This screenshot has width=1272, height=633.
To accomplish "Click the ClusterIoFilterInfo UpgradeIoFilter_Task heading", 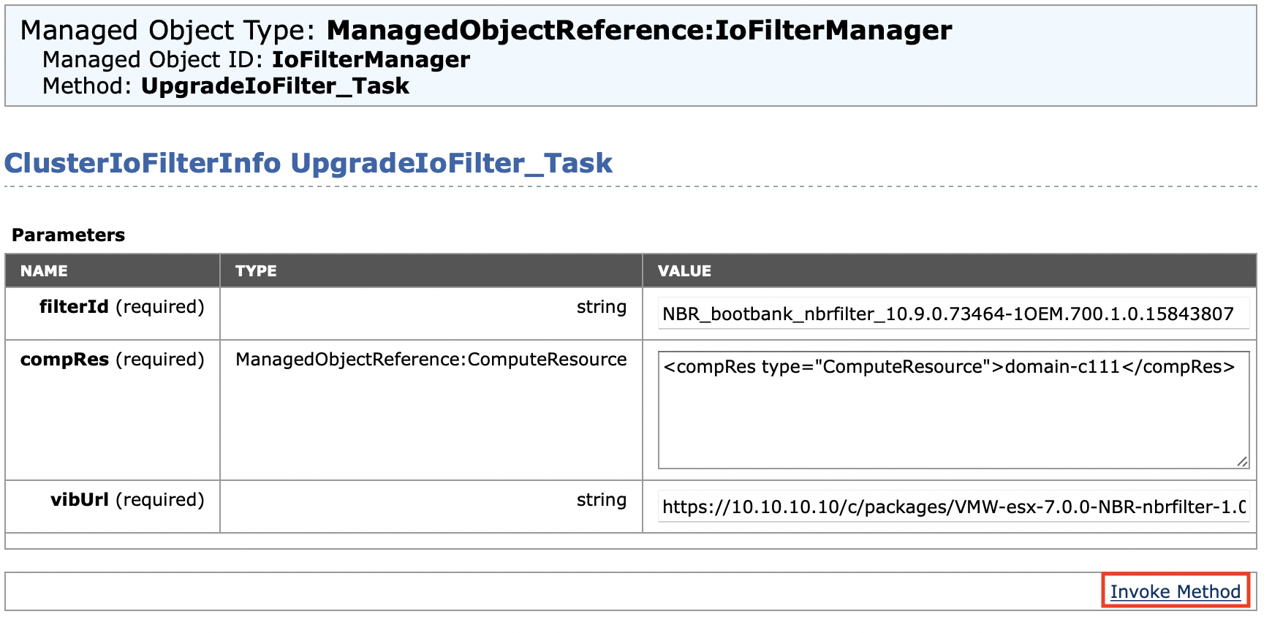I will click(308, 163).
